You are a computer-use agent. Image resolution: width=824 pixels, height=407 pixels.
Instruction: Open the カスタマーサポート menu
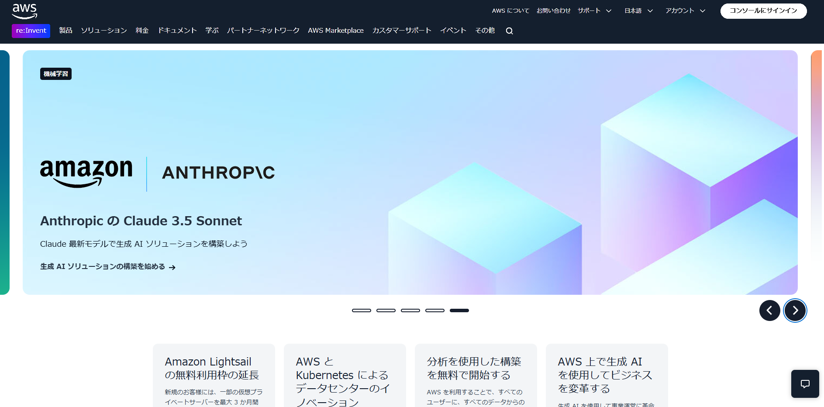tap(402, 31)
